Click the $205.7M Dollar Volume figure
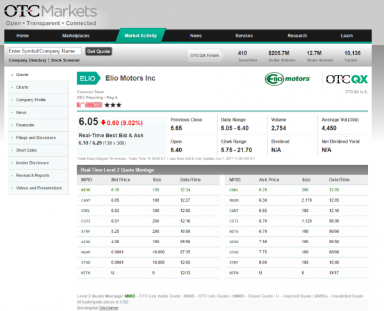This screenshot has height=311, width=384. [278, 53]
